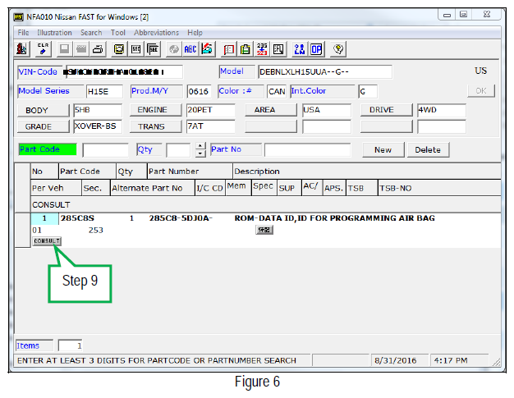The width and height of the screenshot is (514, 398).
Task: Click the Part Number column header
Action: point(190,172)
